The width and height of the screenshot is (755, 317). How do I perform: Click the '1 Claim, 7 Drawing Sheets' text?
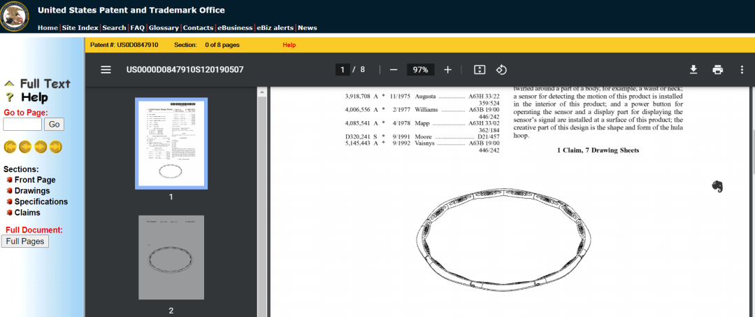[598, 150]
